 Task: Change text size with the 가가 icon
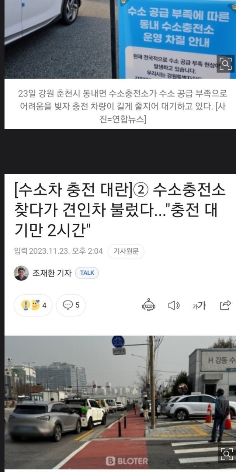point(199,305)
